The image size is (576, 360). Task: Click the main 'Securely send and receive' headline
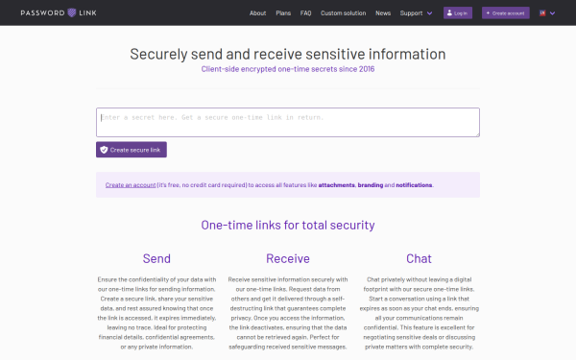coord(288,54)
